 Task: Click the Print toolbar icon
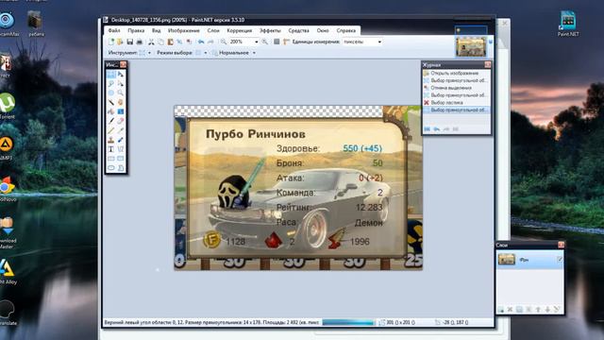tap(139, 42)
